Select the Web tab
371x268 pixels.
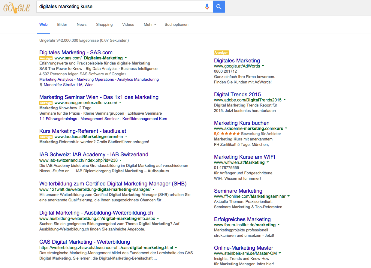(x=44, y=25)
